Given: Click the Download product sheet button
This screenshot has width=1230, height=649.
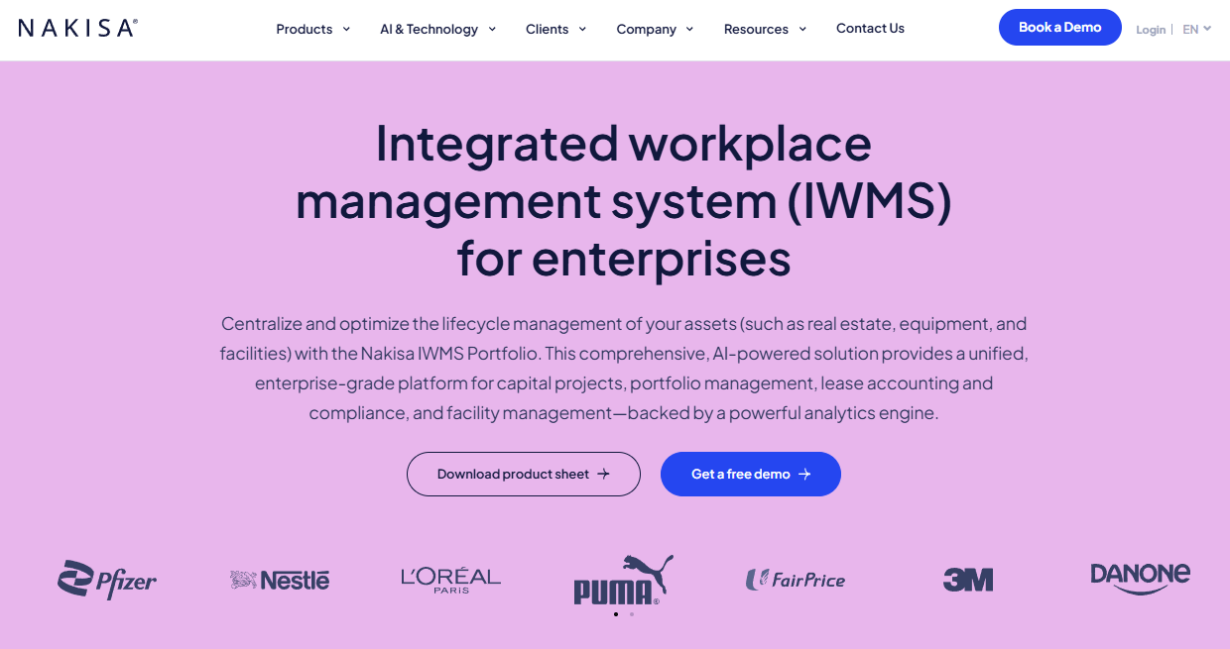Looking at the screenshot, I should [524, 475].
